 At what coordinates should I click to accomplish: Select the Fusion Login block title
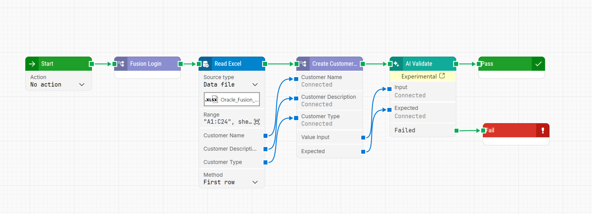(146, 64)
